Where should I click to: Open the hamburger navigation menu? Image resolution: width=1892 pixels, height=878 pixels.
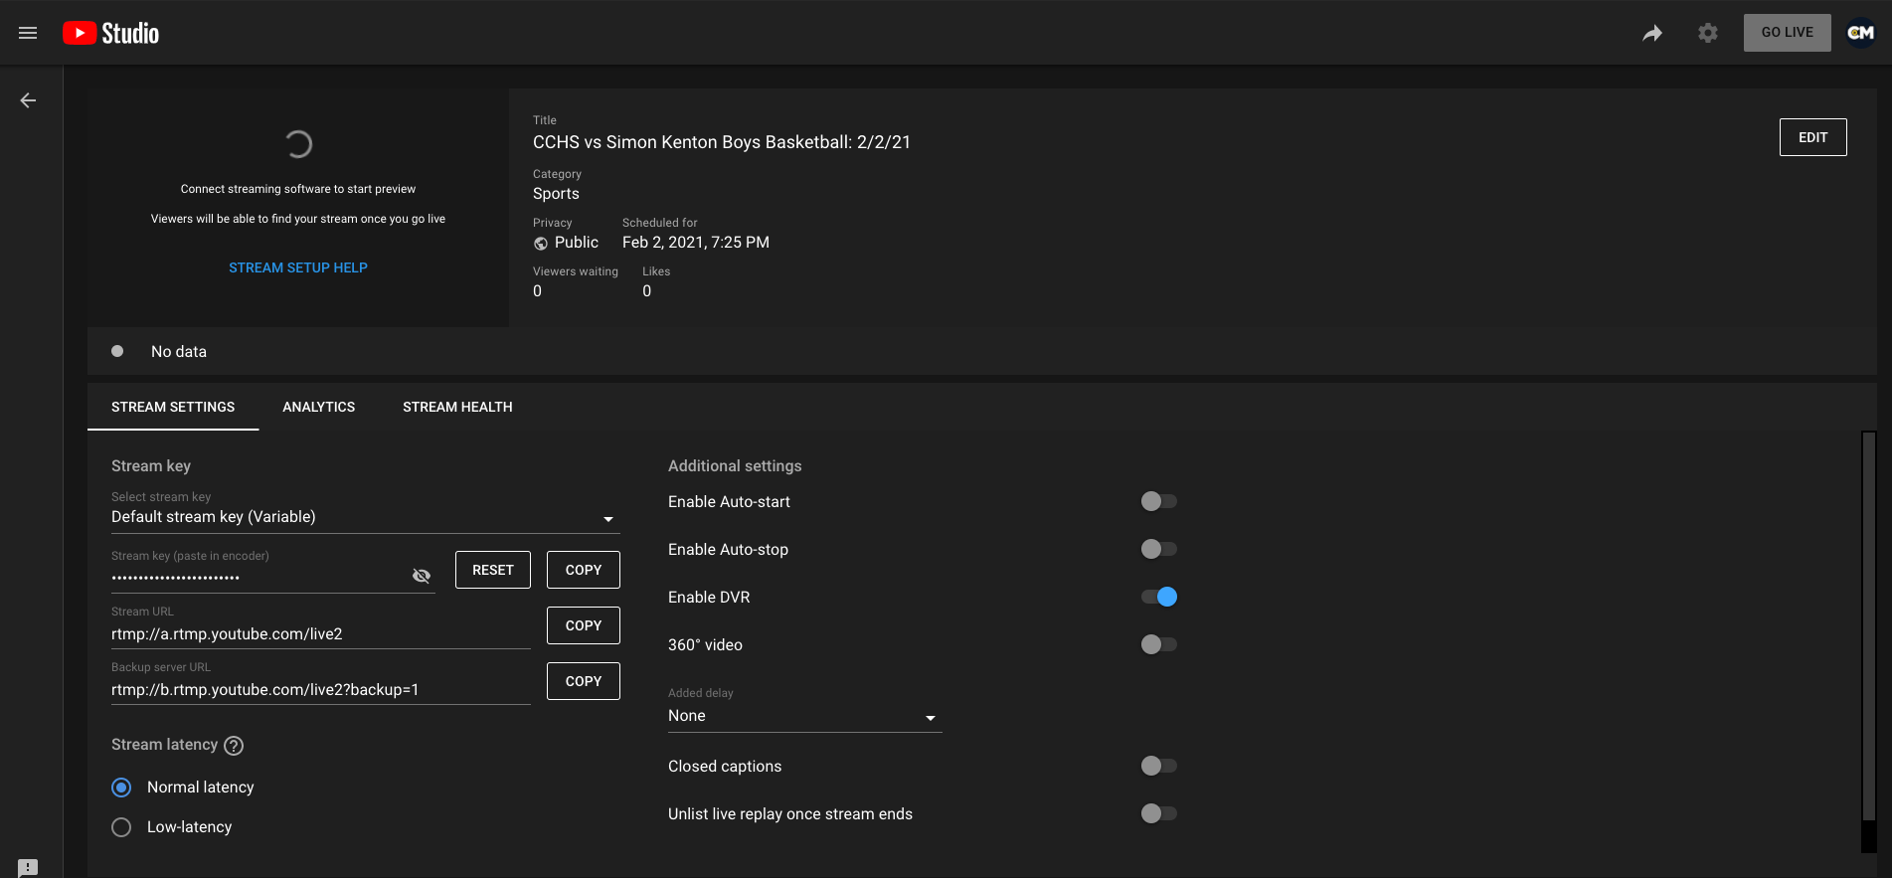click(28, 33)
